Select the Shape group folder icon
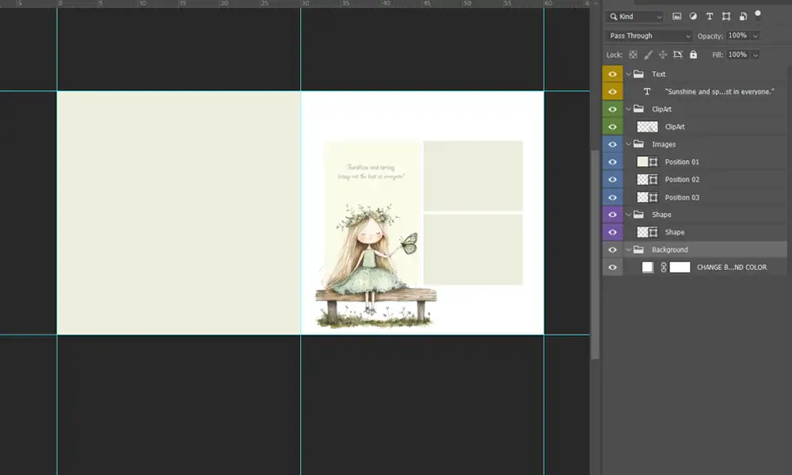Image resolution: width=792 pixels, height=475 pixels. click(639, 214)
